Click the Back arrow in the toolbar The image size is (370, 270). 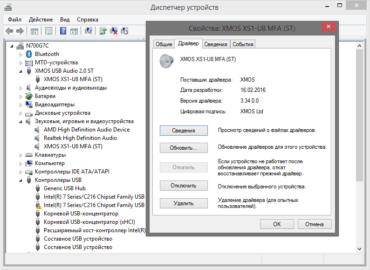point(9,31)
